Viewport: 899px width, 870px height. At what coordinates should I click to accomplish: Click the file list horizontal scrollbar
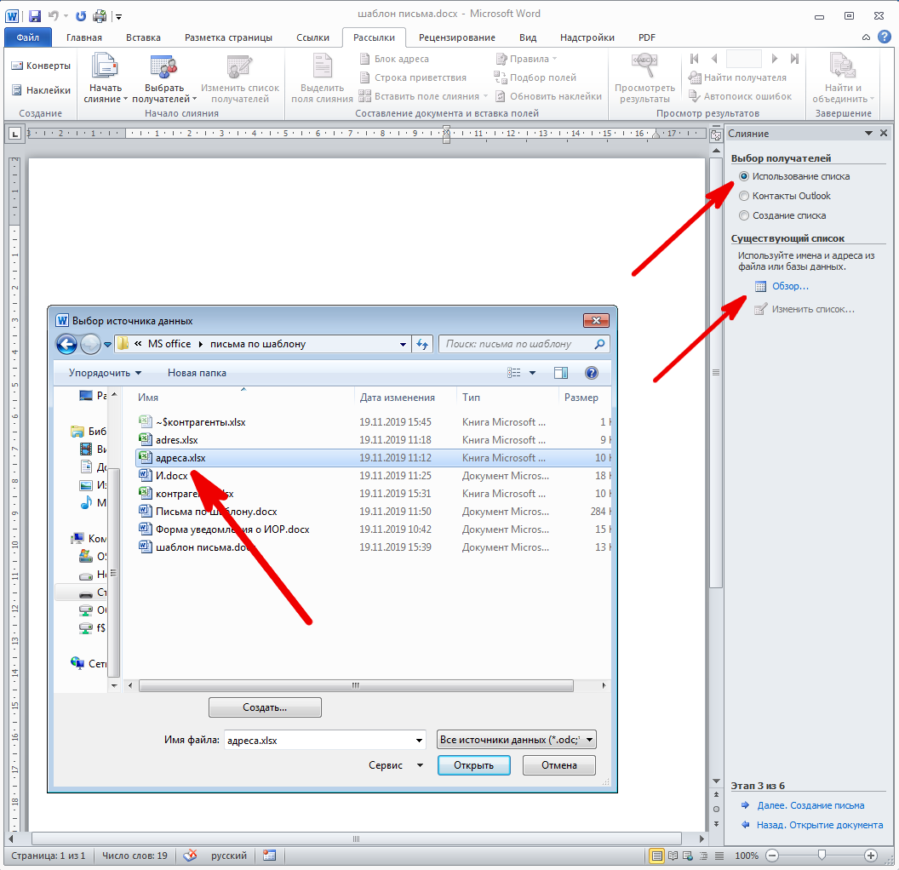pyautogui.click(x=356, y=685)
